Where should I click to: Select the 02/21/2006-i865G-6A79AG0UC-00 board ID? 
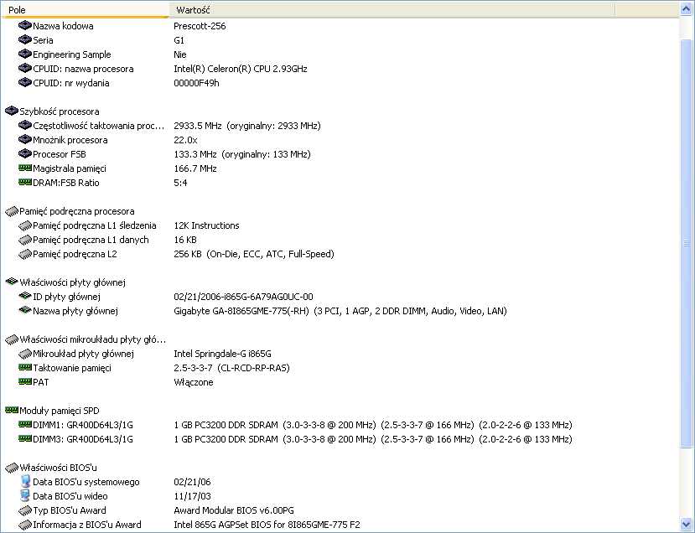click(243, 297)
